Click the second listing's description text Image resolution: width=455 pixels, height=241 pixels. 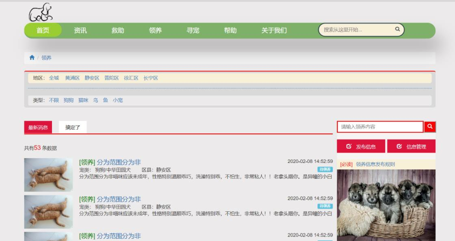click(x=206, y=213)
